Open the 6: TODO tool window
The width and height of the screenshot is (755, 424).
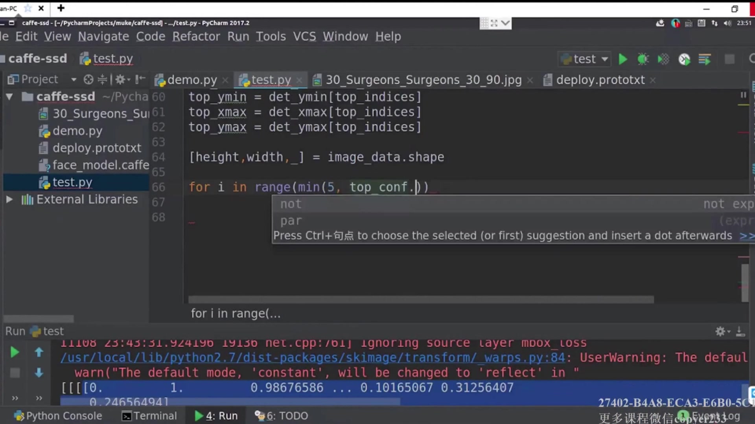281,416
